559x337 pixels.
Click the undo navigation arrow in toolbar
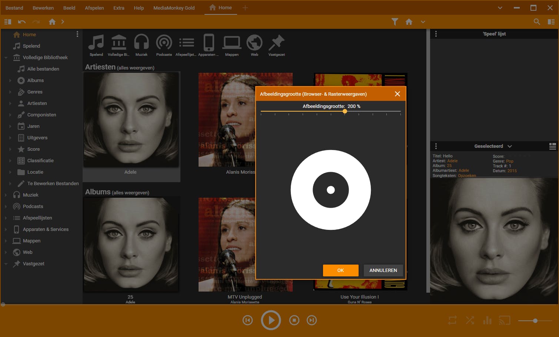pos(22,22)
